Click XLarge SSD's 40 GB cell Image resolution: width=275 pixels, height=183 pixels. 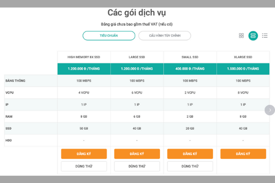pos(243,129)
